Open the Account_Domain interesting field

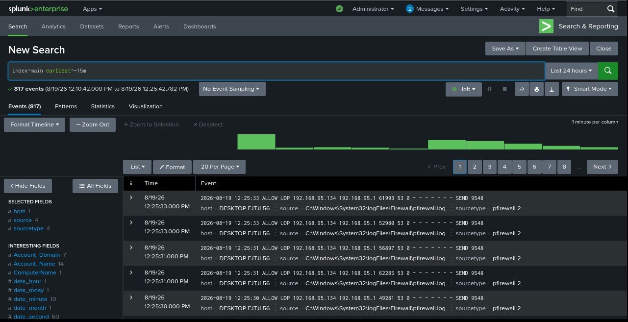coord(37,255)
